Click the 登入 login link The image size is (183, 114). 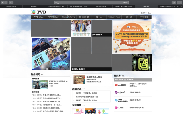coord(149,13)
